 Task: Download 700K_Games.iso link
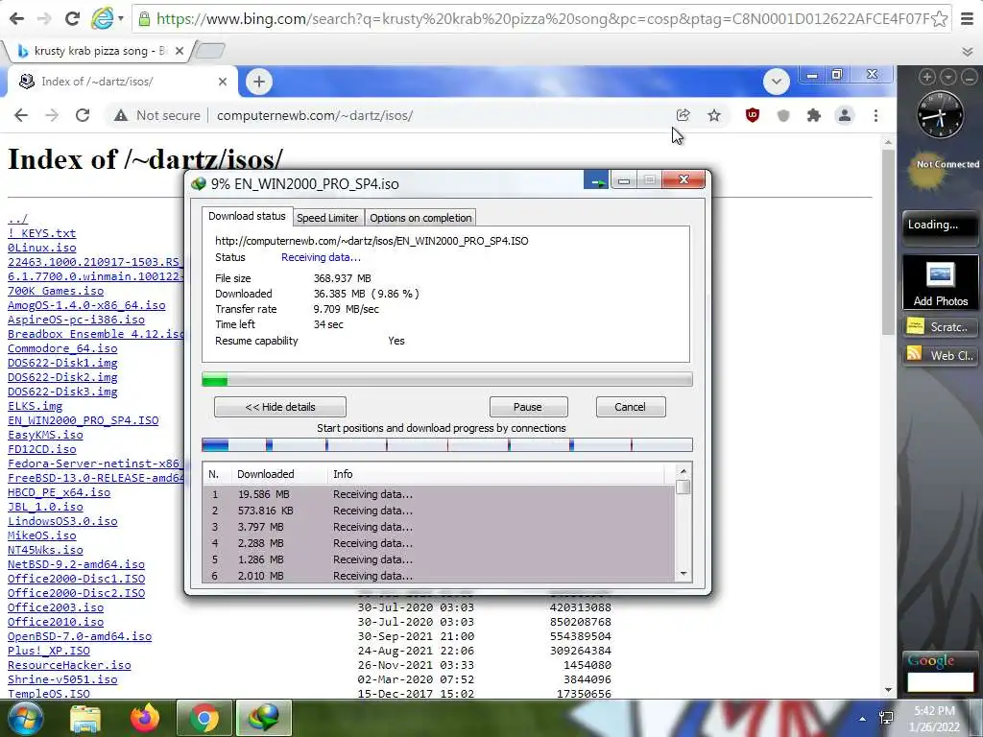point(55,291)
